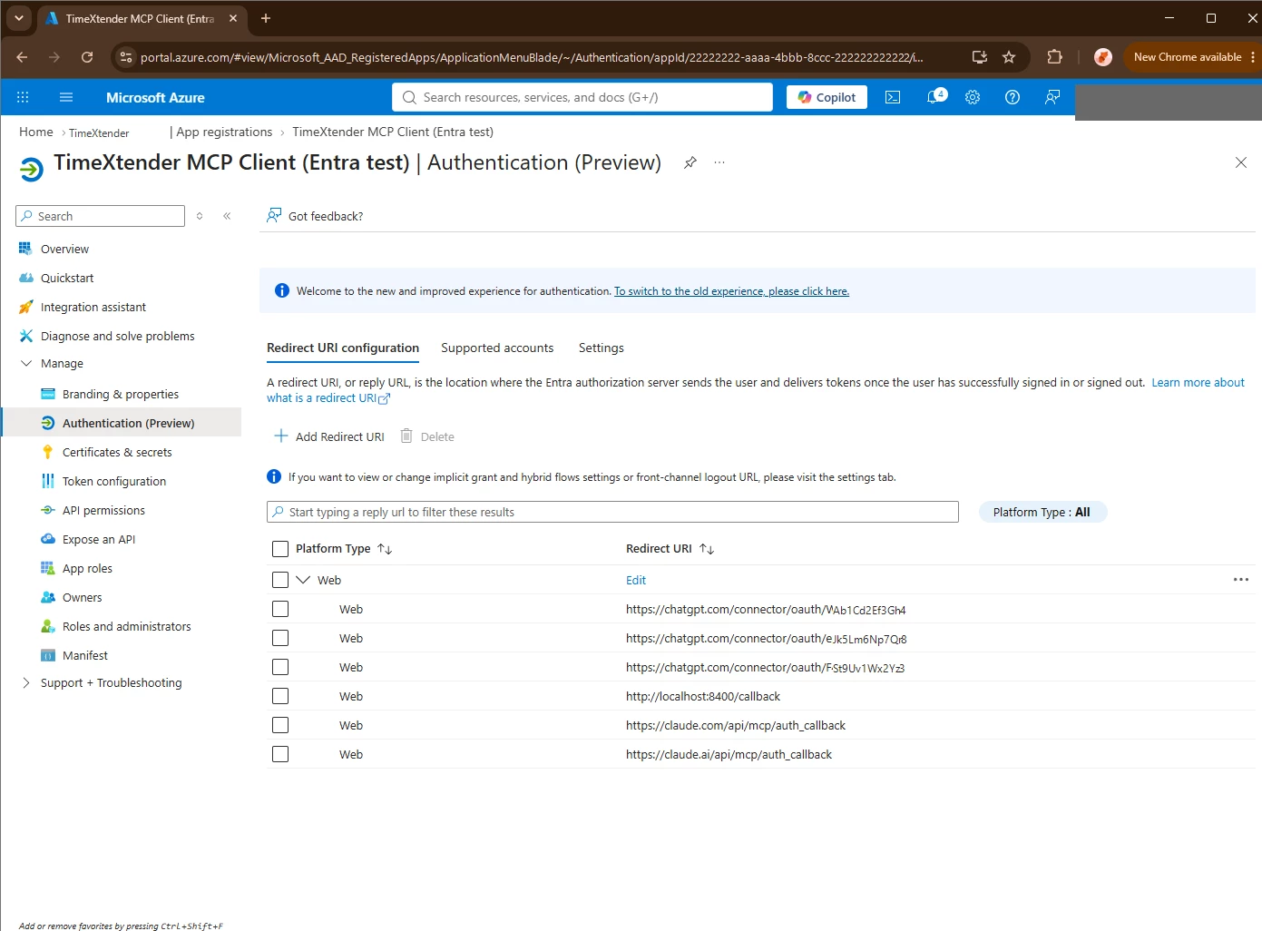Click the reply url filter input field
Screen dimensions: 1262x931
612,512
